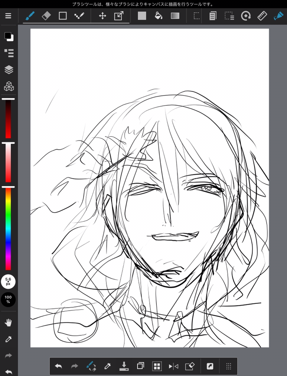Select the Move tool
The width and height of the screenshot is (287, 376).
tap(103, 16)
